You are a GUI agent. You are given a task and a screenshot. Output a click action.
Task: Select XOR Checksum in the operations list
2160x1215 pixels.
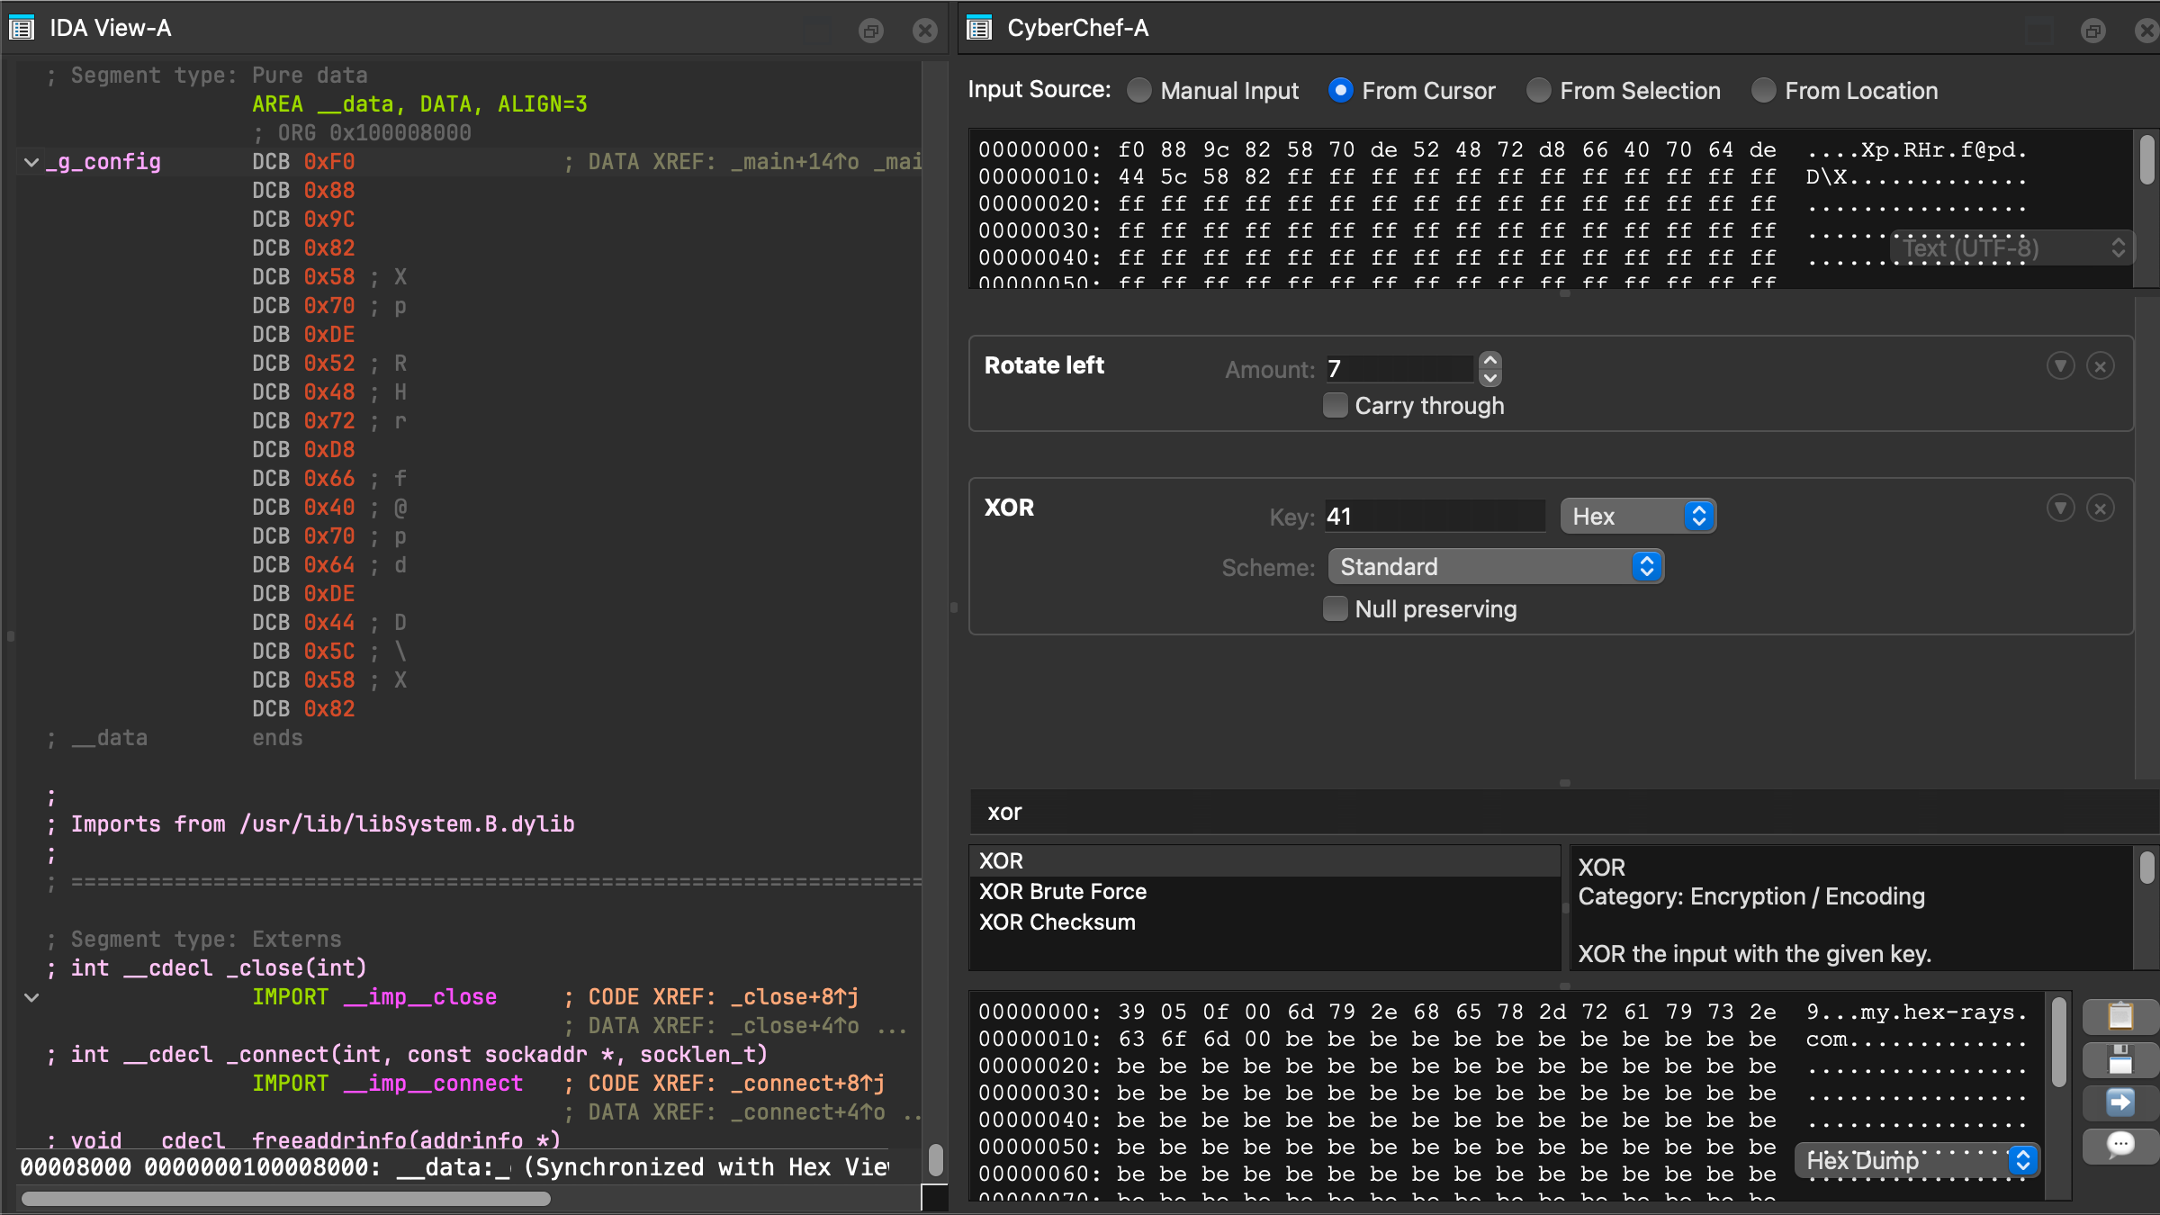pos(1057,922)
